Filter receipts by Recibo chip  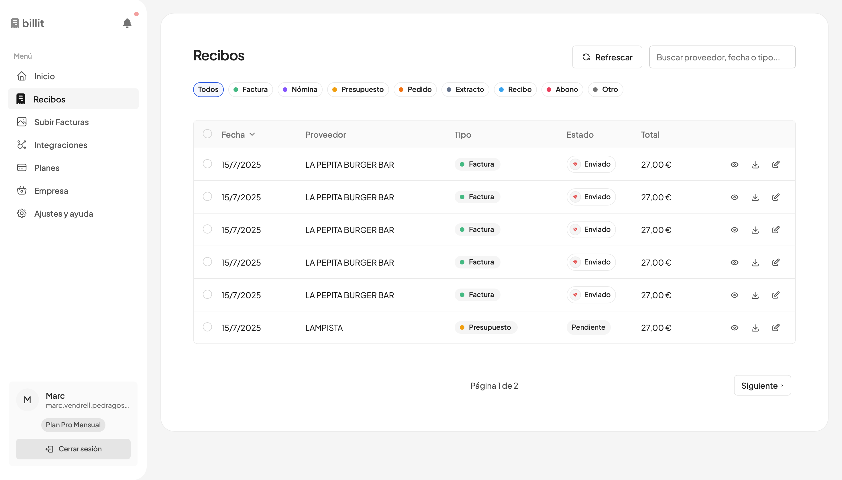pos(515,90)
